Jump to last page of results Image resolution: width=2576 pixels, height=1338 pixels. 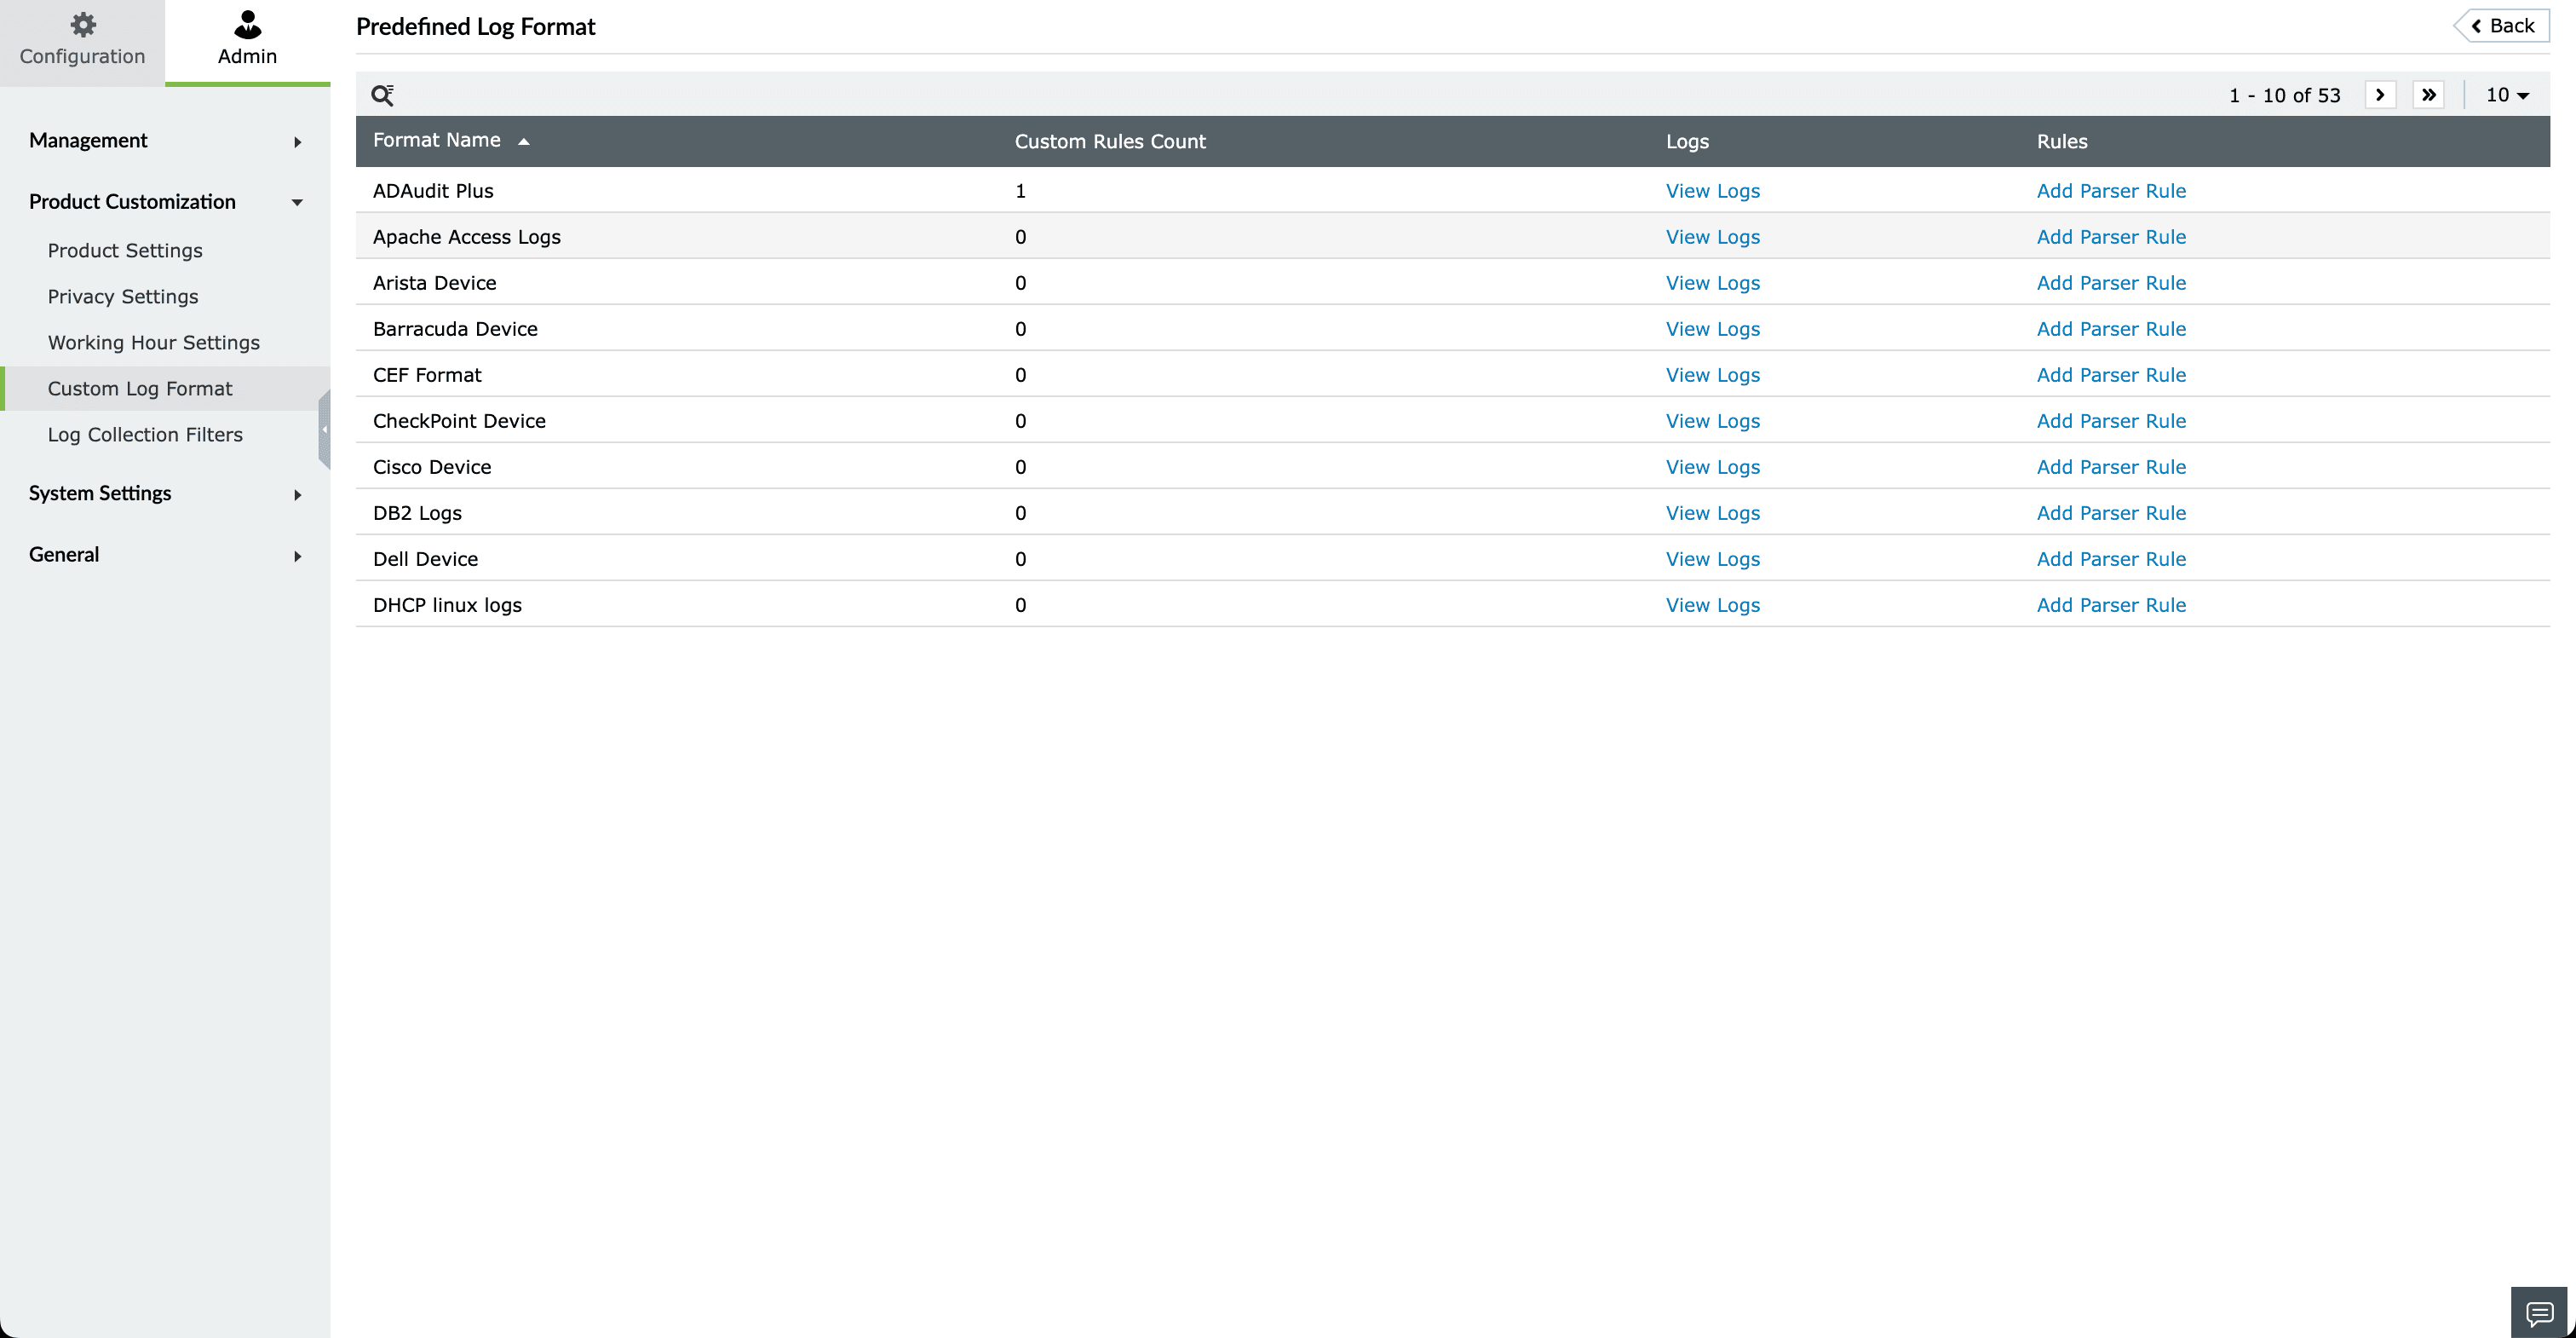point(2428,95)
